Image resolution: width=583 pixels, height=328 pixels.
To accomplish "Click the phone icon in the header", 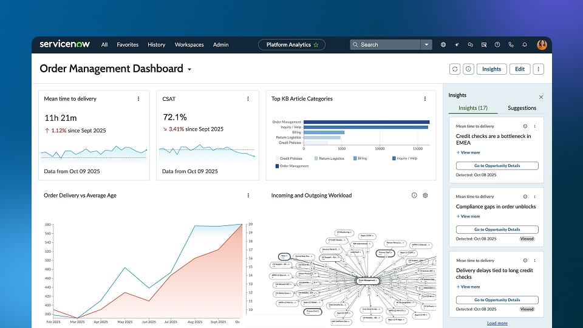I will coord(511,44).
